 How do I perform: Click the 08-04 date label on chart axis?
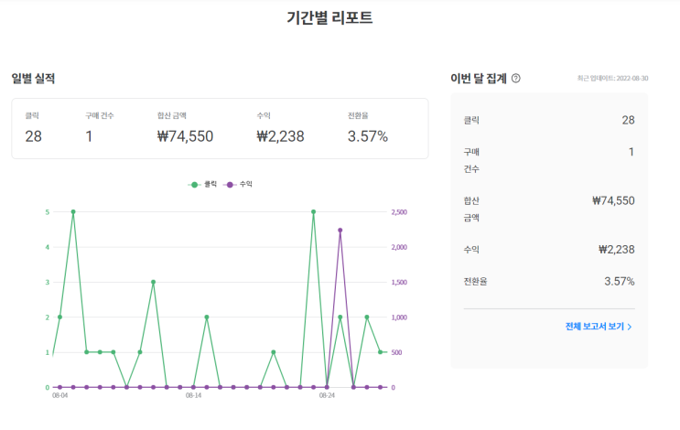pyautogui.click(x=59, y=396)
